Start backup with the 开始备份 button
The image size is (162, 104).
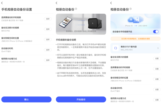[x=81, y=99]
